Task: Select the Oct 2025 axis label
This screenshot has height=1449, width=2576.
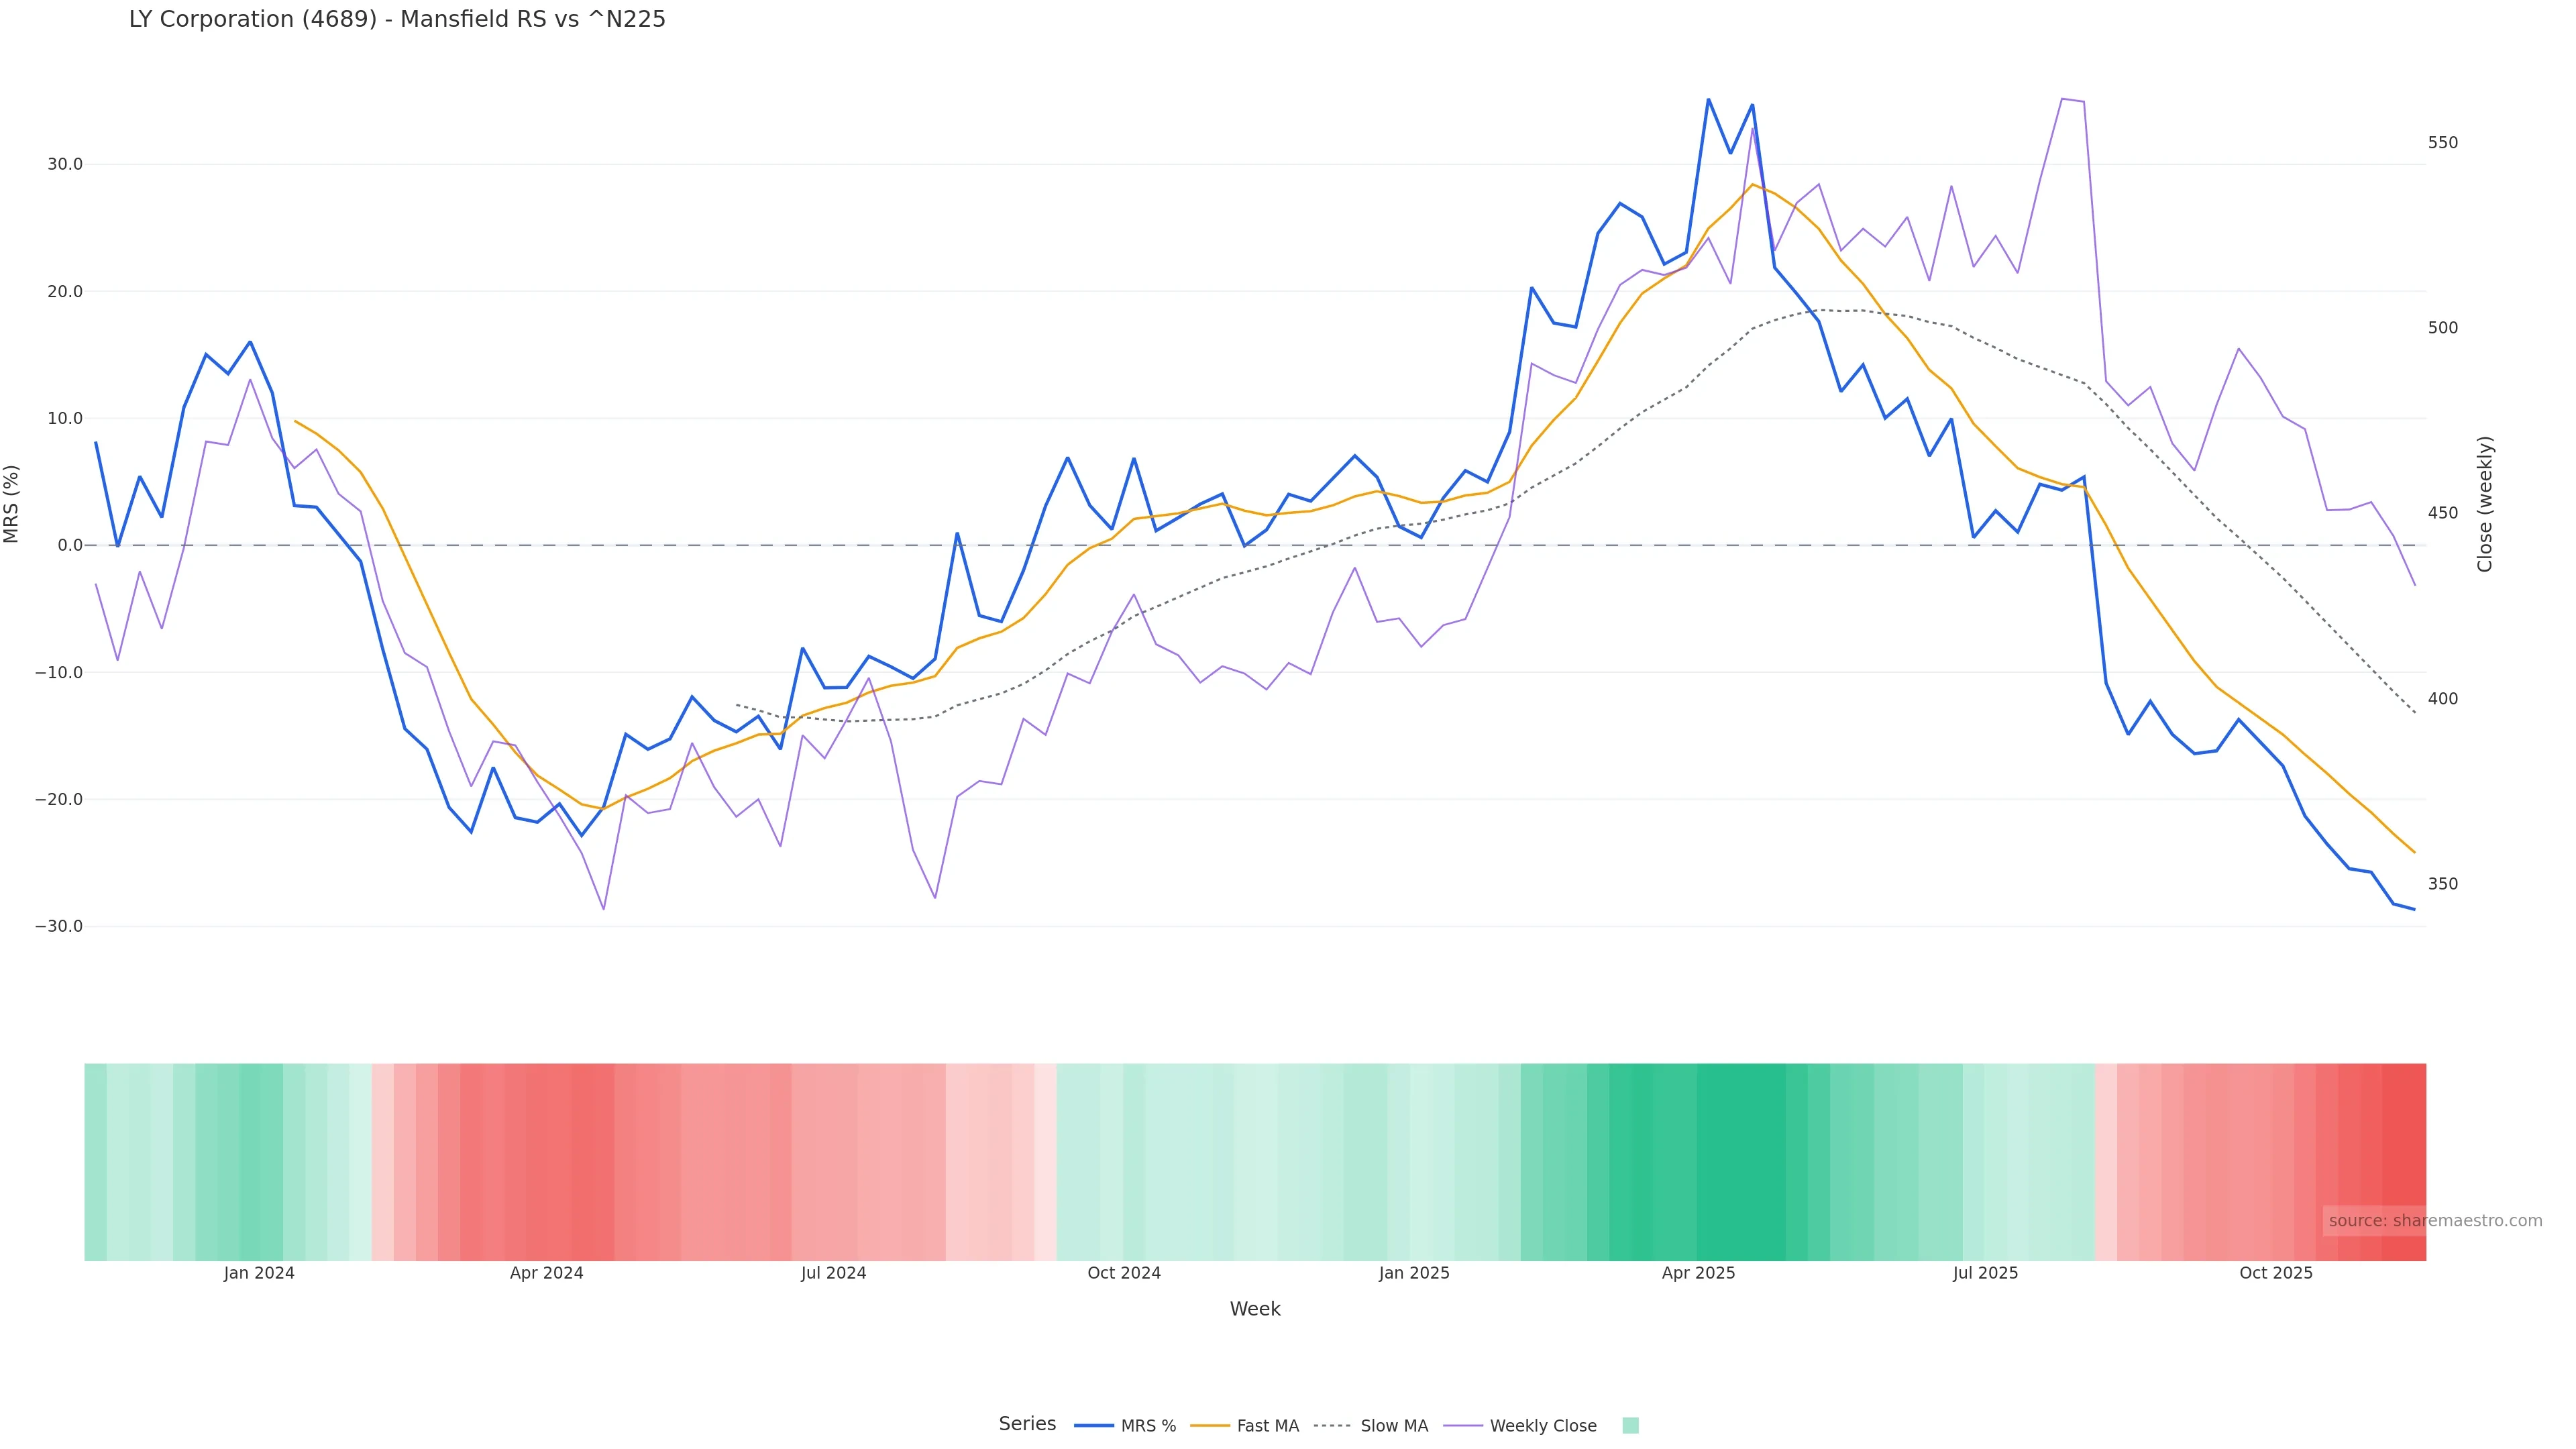Action: point(2276,1273)
